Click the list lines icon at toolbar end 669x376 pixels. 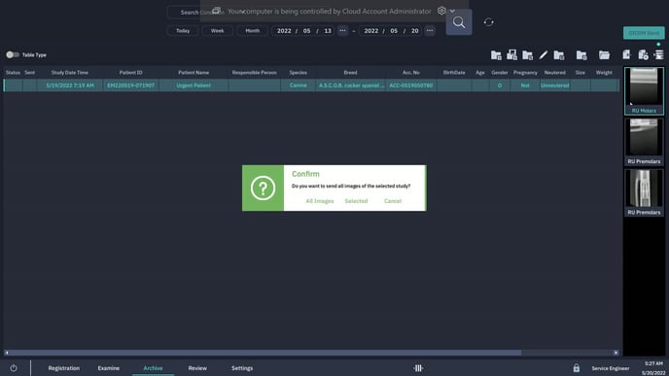pyautogui.click(x=658, y=54)
